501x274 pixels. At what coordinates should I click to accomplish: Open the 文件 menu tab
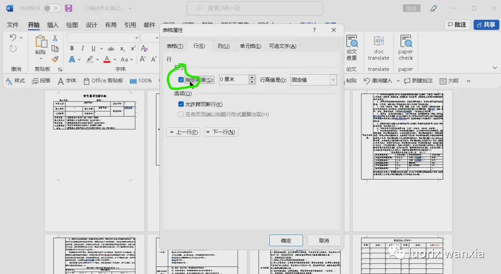(x=13, y=24)
